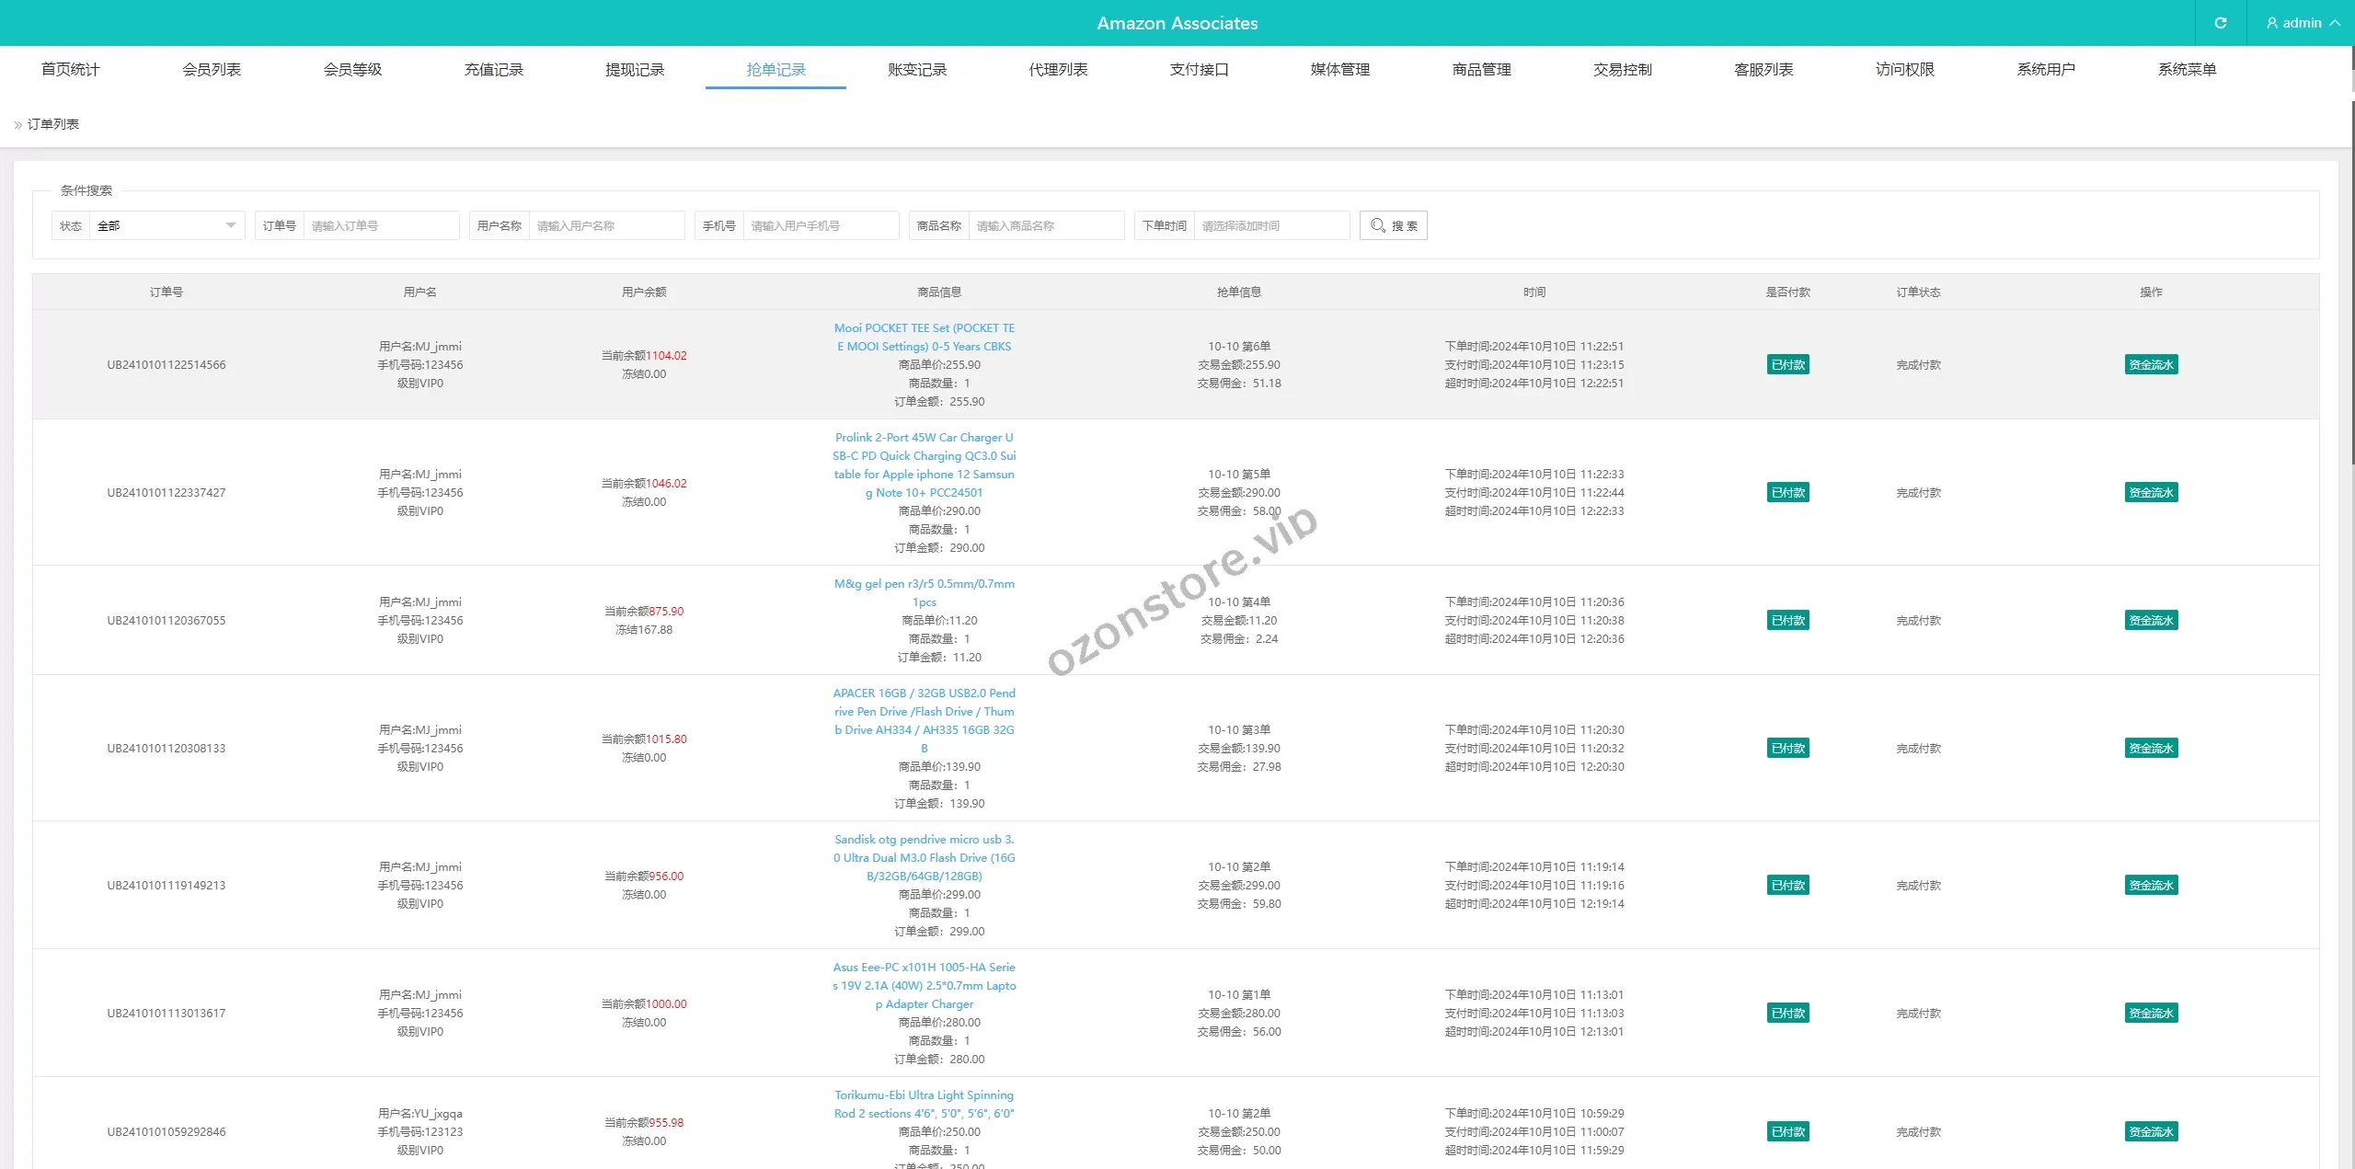The image size is (2355, 1169).
Task: Go to the 提现记录 tab
Action: point(635,69)
